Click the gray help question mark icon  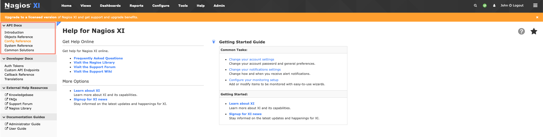point(521,31)
